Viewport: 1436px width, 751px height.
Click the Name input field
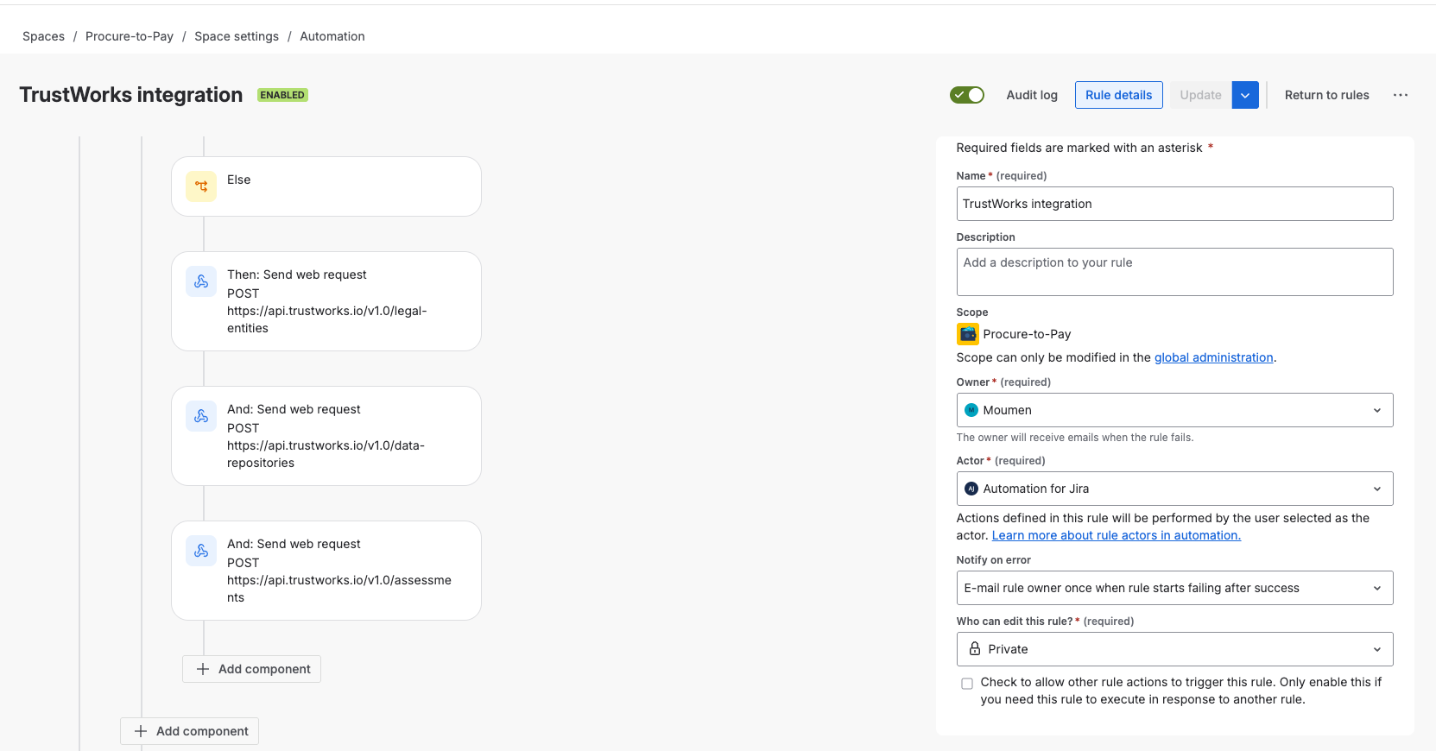point(1174,204)
